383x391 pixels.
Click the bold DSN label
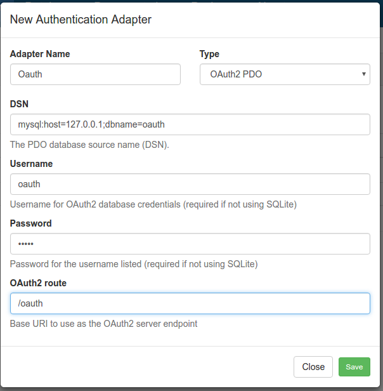coord(19,104)
